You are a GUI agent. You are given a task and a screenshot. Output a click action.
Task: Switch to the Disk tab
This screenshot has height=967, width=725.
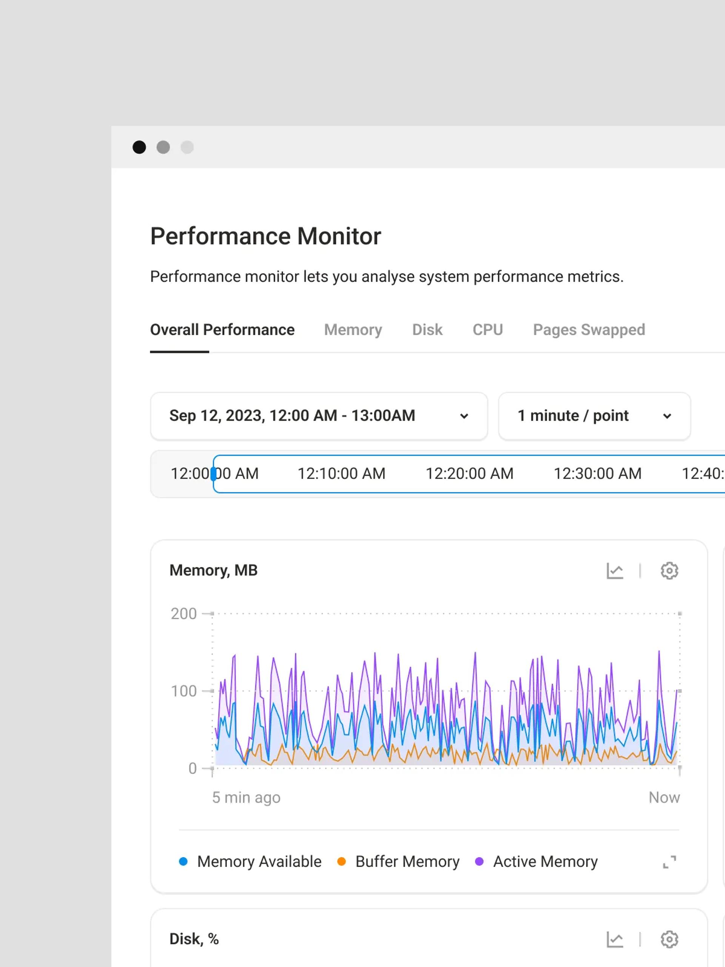[x=427, y=330]
